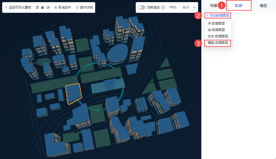Click the plus icon of 添加数据图层
Viewport: 276px width, 159px height.
pos(207,15)
